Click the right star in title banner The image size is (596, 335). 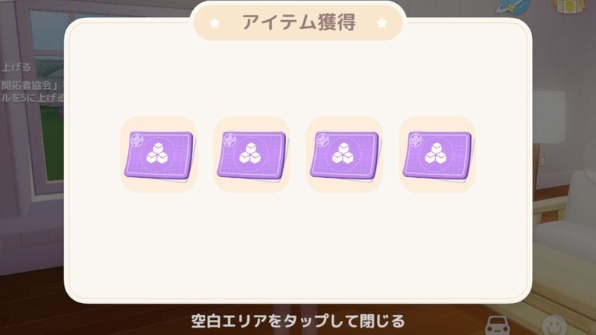[x=382, y=23]
